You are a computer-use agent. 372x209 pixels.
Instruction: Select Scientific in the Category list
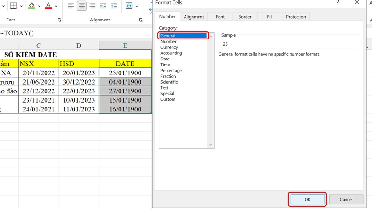(x=183, y=82)
